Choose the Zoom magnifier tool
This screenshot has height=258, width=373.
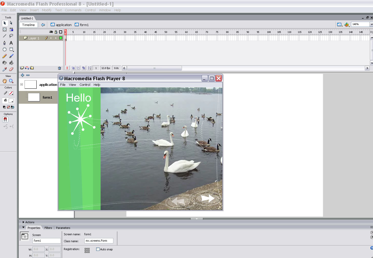coord(11,81)
